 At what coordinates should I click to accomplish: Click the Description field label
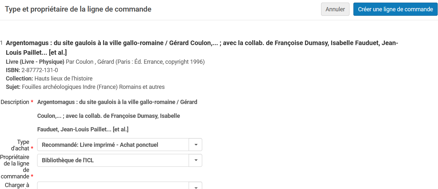click(15, 102)
